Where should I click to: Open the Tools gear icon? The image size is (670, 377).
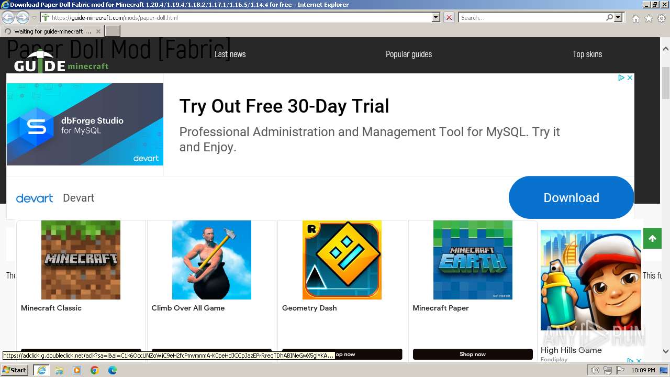click(x=662, y=18)
